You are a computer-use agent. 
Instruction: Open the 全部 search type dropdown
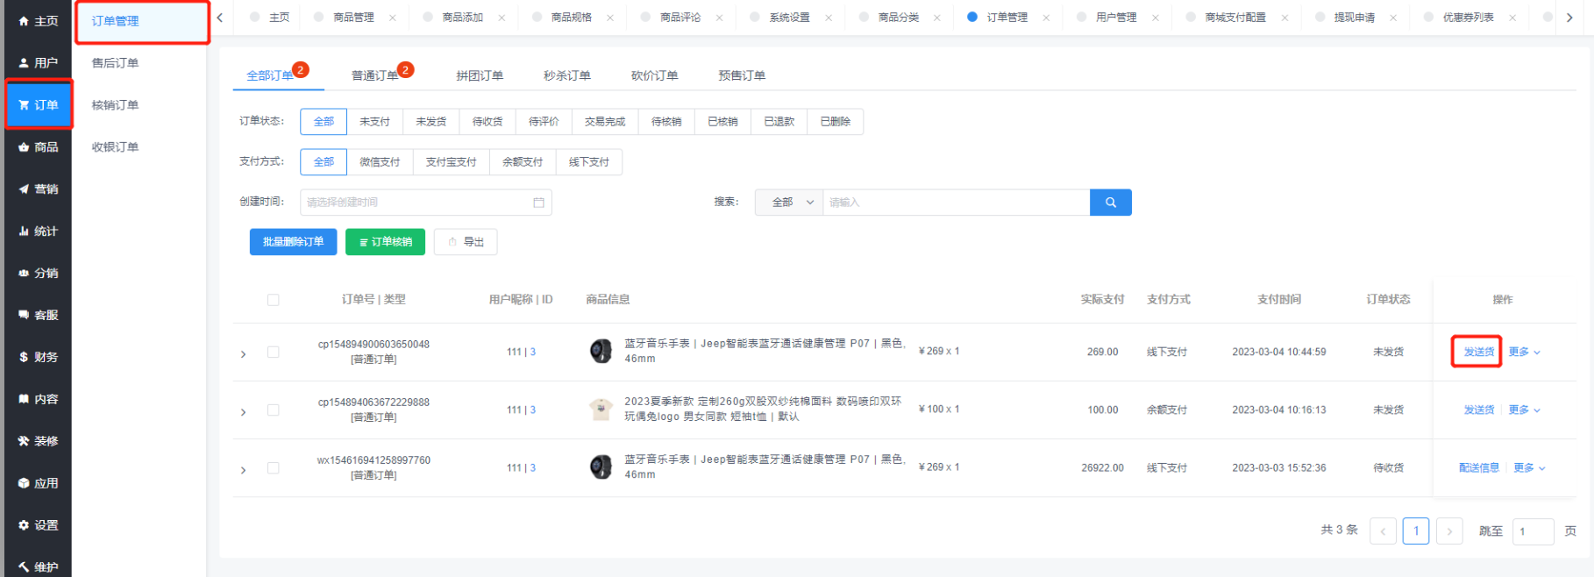[789, 203]
